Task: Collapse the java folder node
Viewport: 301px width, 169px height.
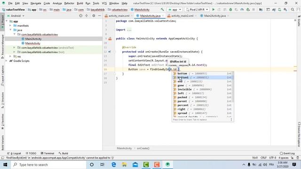Action: click(10, 30)
